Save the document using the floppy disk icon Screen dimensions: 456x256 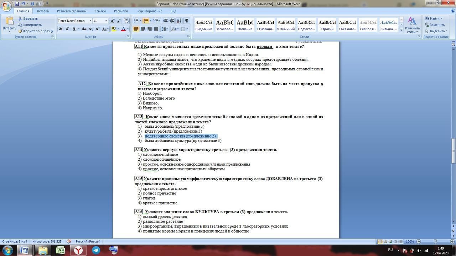(x=17, y=4)
